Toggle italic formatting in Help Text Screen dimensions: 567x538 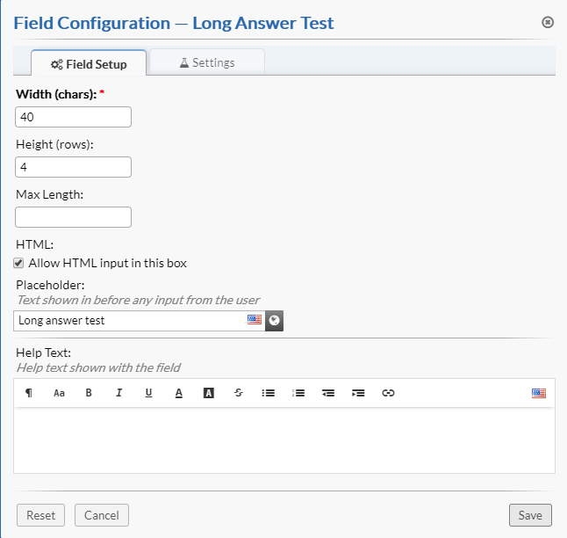pyautogui.click(x=118, y=393)
